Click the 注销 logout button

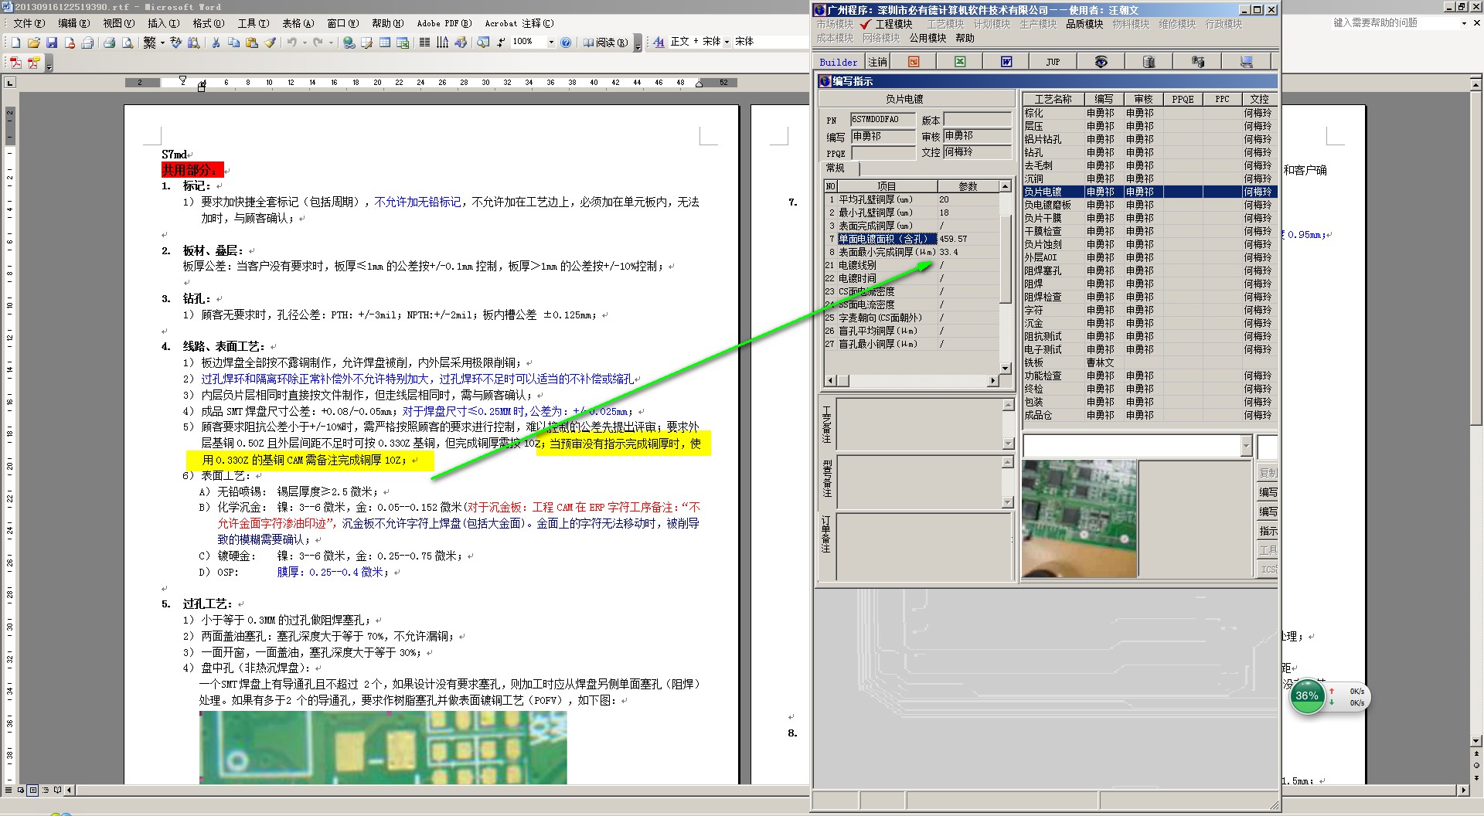[x=877, y=62]
